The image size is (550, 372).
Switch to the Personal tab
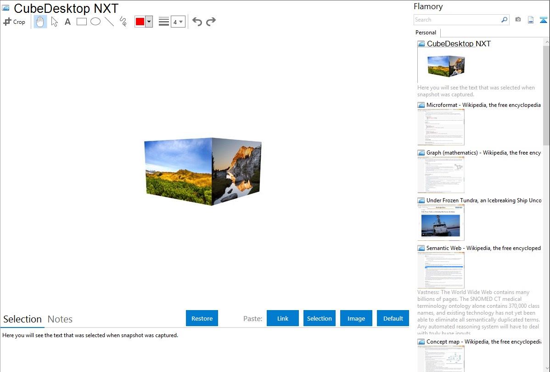(x=426, y=33)
